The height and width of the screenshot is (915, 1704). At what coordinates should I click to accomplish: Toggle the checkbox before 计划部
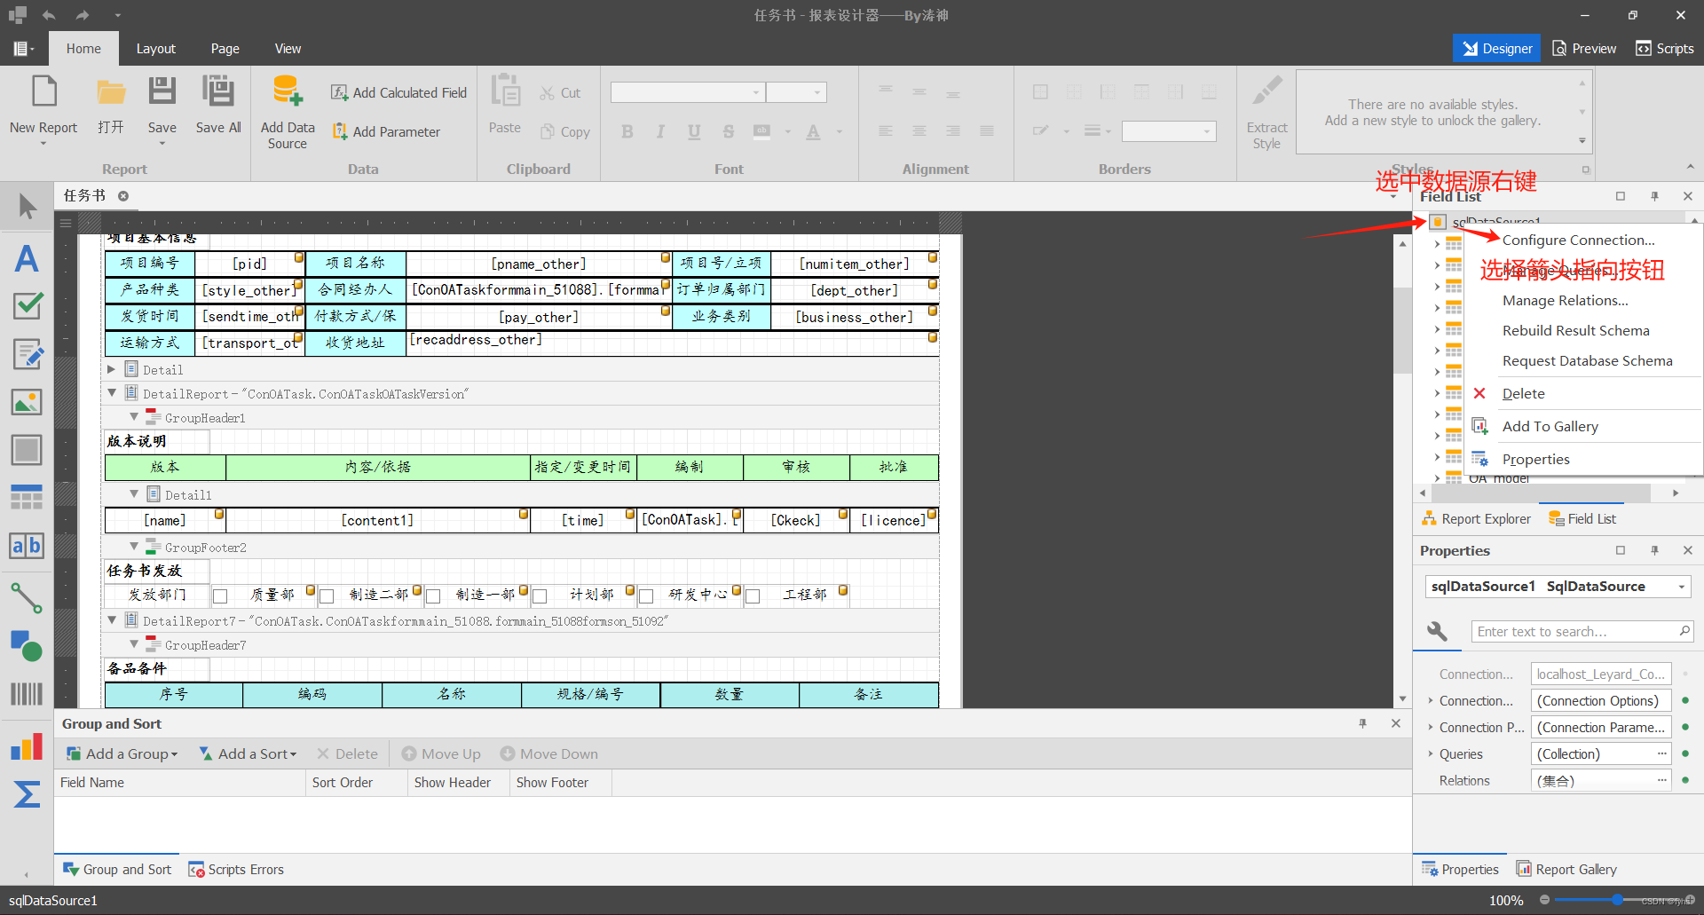point(540,596)
